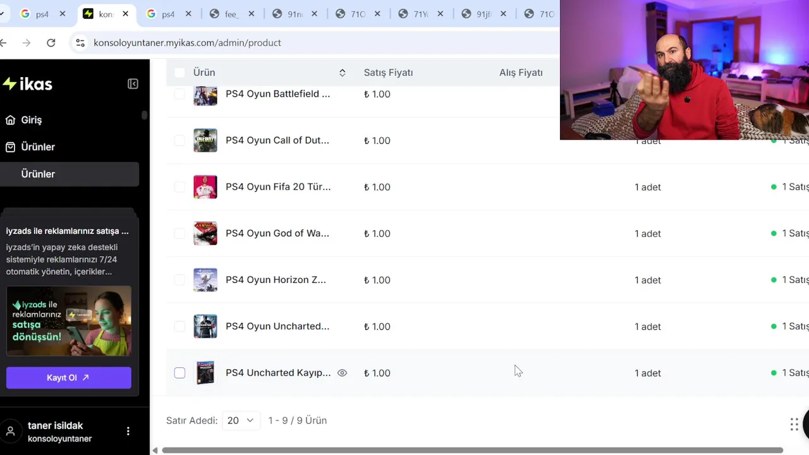The height and width of the screenshot is (455, 809).
Task: Open the user menu three-dot icon
Action: pyautogui.click(x=128, y=431)
